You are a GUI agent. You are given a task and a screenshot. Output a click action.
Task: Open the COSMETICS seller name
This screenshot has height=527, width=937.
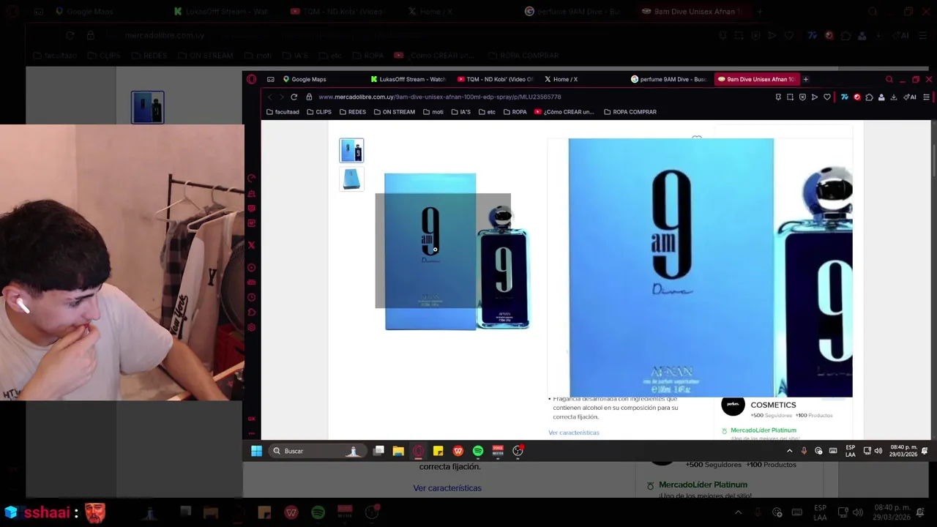(x=773, y=405)
